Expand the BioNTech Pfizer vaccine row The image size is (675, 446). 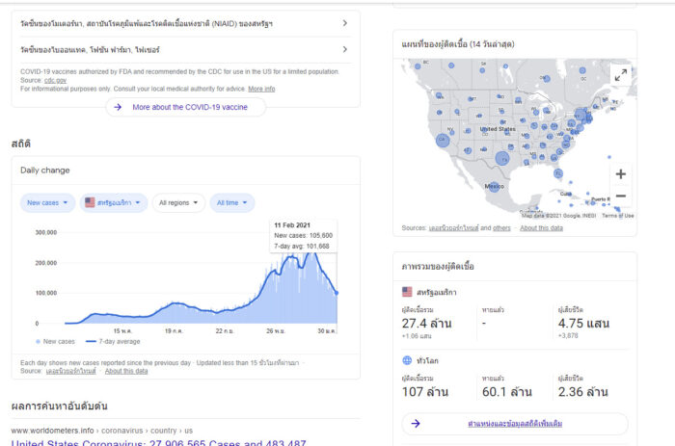pyautogui.click(x=344, y=49)
